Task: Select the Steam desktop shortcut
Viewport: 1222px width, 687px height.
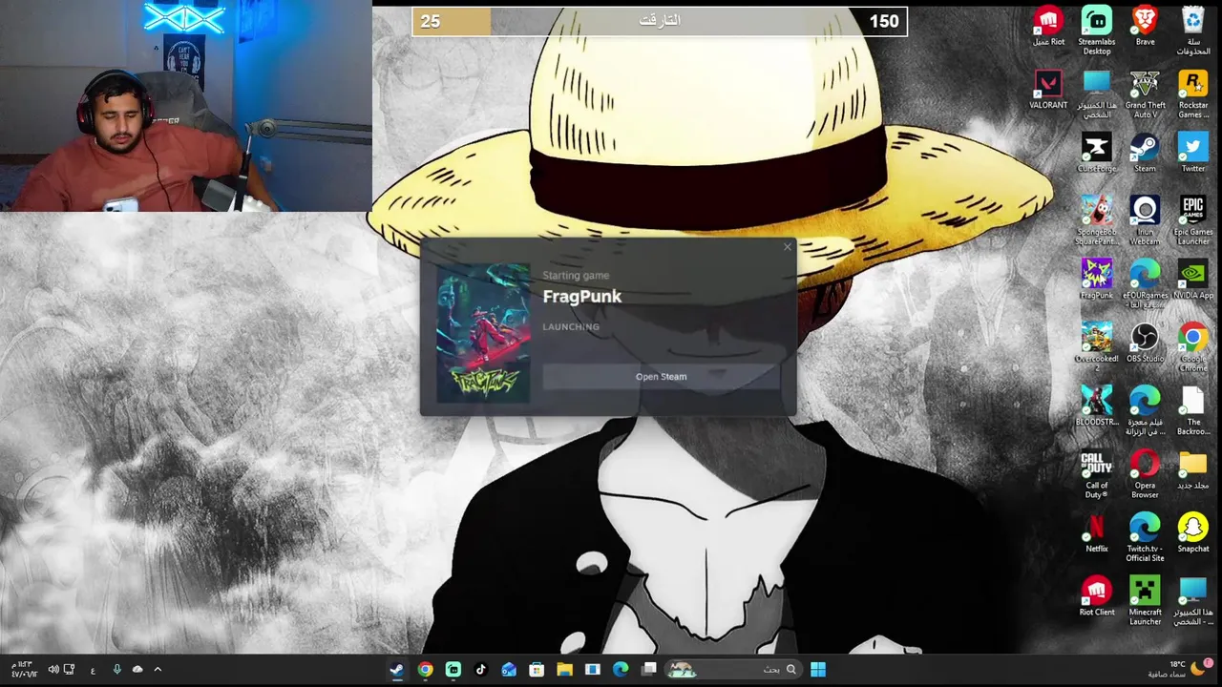Action: (1145, 154)
